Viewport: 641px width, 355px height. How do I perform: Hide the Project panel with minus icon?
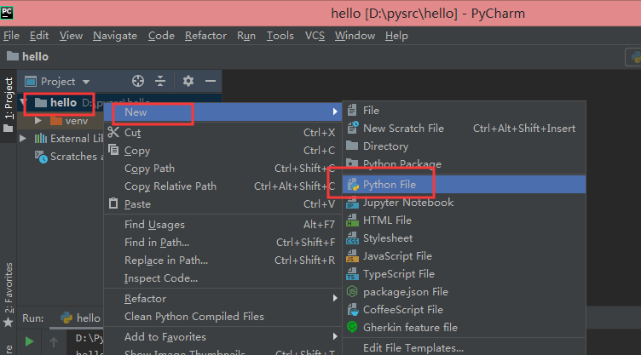click(x=211, y=81)
